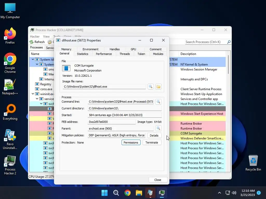
Task: Open the Performance tab
Action: coord(104,54)
